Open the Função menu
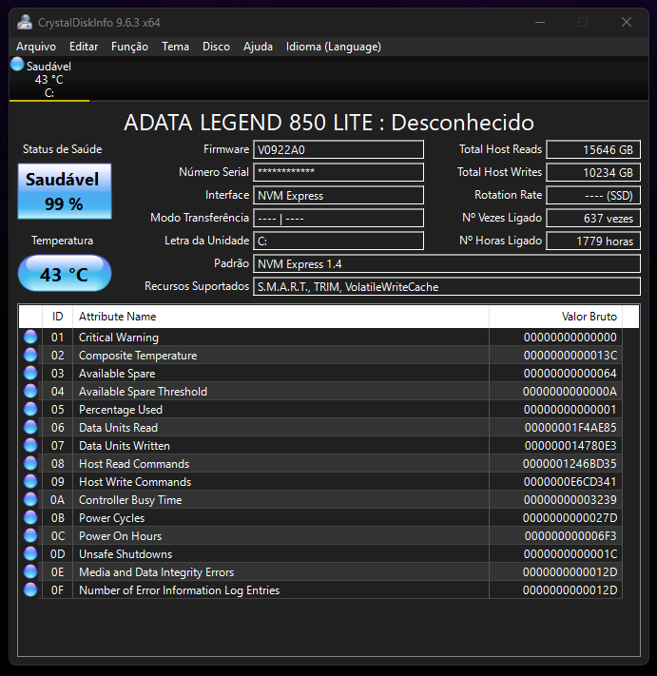 click(129, 47)
